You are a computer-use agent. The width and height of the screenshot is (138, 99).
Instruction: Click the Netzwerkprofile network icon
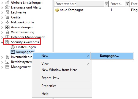coord(7,22)
